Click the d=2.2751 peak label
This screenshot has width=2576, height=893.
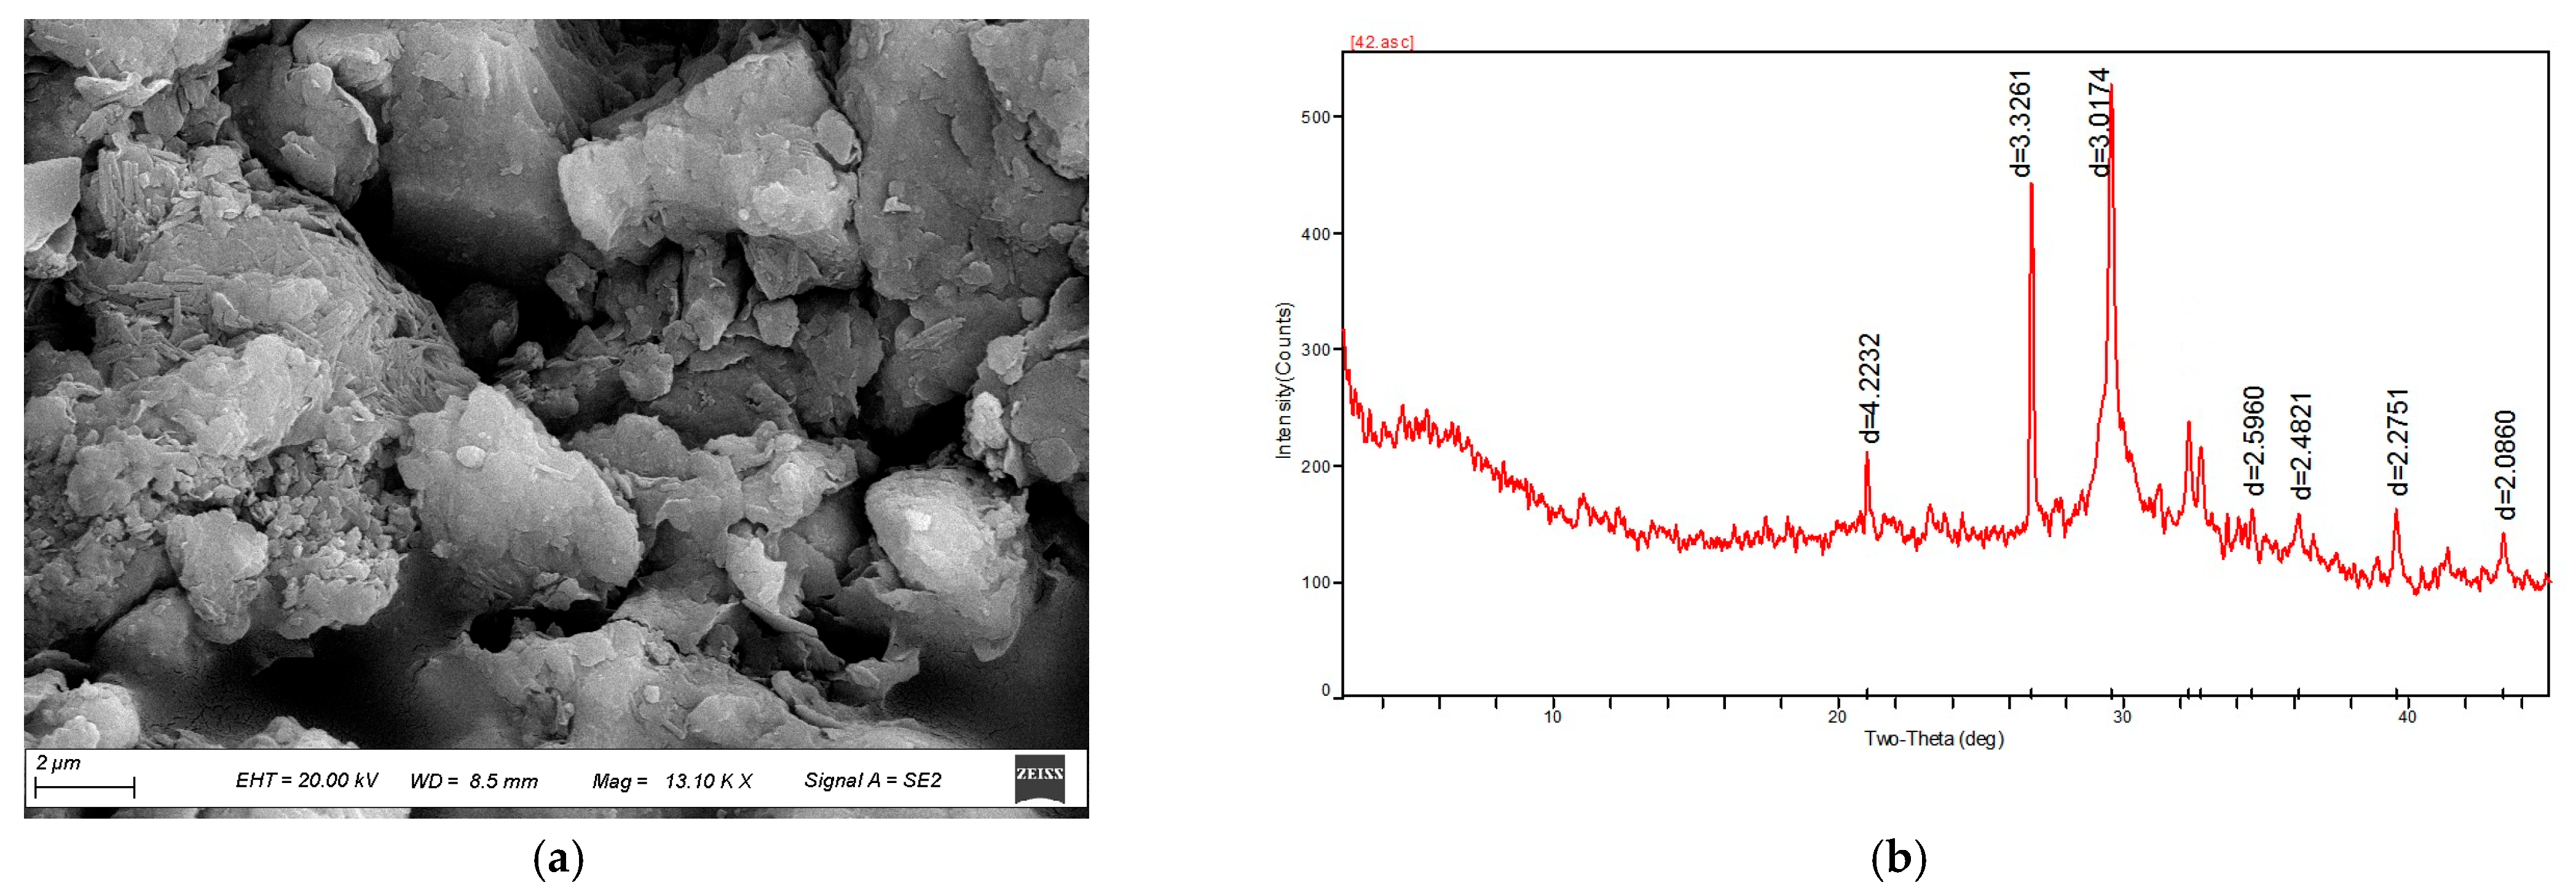pos(2398,442)
